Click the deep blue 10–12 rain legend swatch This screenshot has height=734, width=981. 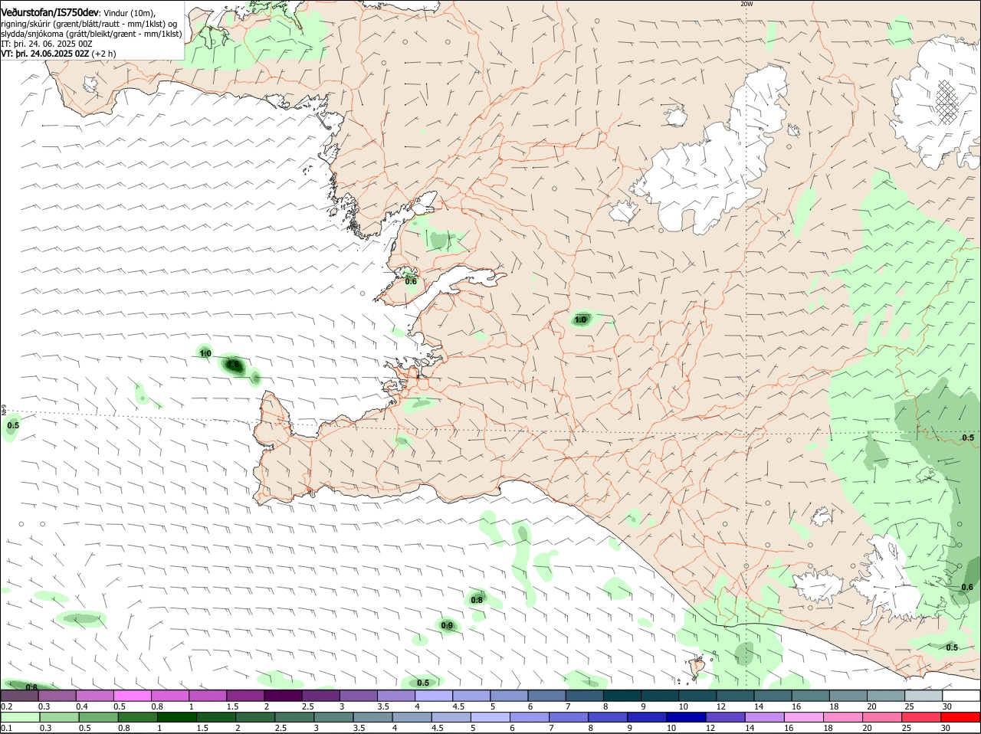687,717
